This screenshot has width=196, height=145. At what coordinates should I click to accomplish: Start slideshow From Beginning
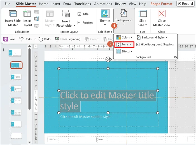[x=68, y=39]
